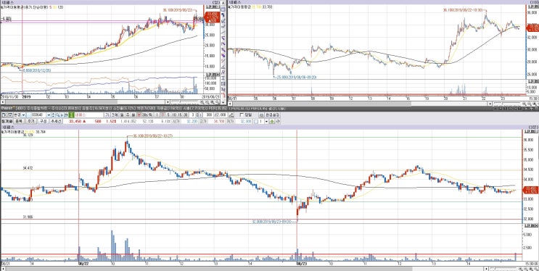Click the 10-minute chart scrollbar left arrow
This screenshot has height=271, width=539.
[x=231, y=103]
